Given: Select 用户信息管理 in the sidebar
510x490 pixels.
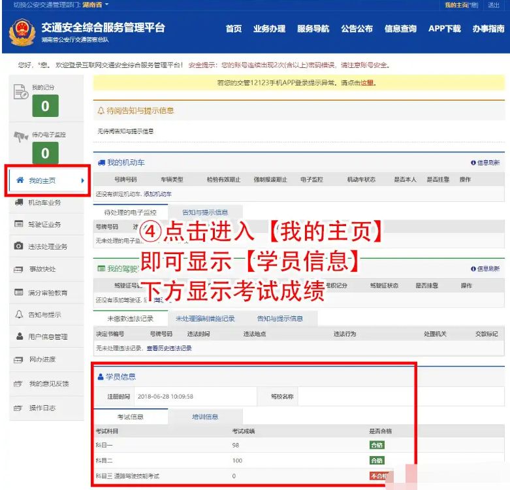Looking at the screenshot, I should pyautogui.click(x=46, y=336).
